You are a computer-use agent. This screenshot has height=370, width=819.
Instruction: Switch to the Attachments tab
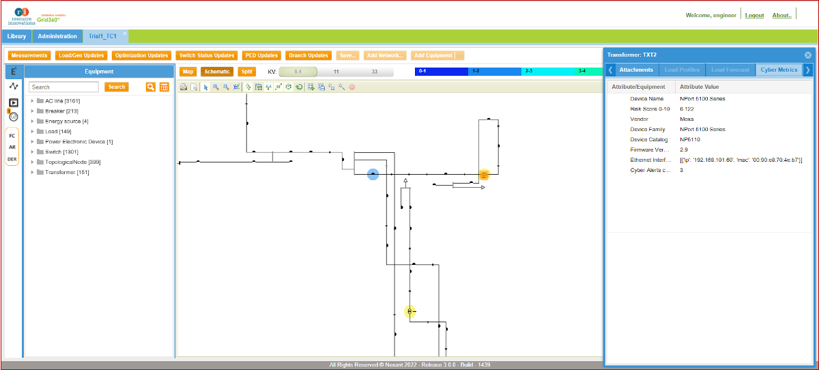click(x=636, y=70)
